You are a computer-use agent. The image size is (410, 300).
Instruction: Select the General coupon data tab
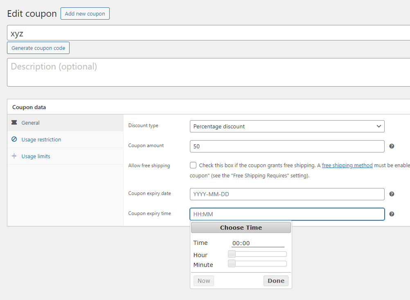[x=30, y=123]
